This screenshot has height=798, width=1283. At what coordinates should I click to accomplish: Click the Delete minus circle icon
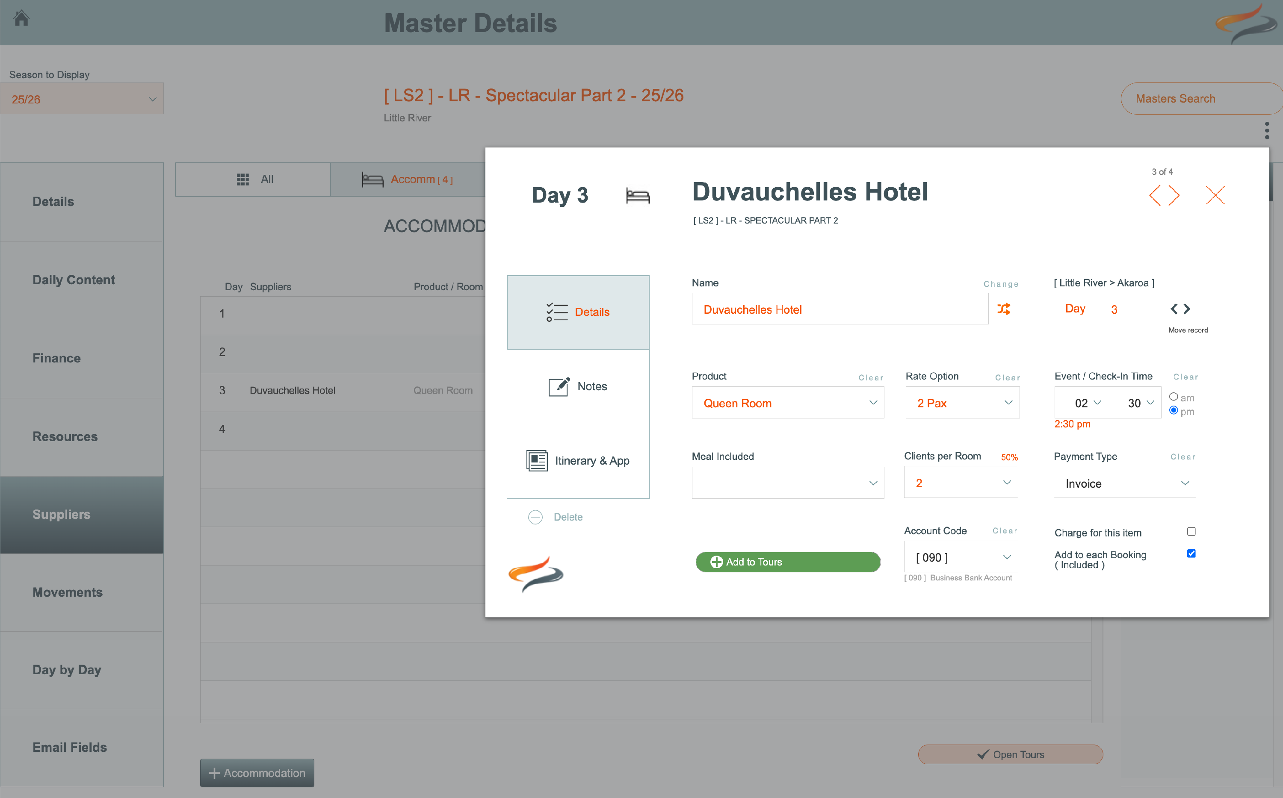pyautogui.click(x=535, y=517)
